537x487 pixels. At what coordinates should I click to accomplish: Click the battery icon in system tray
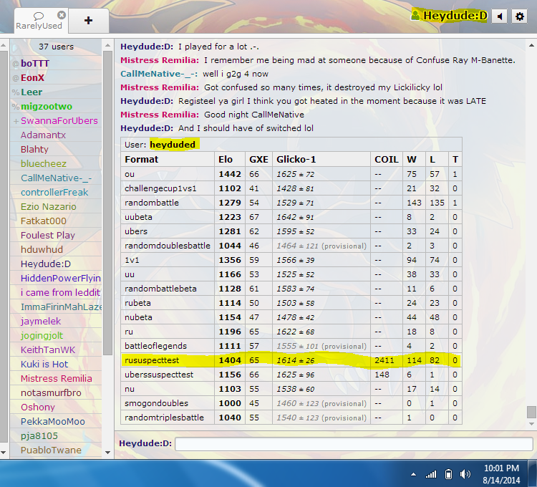tap(448, 474)
